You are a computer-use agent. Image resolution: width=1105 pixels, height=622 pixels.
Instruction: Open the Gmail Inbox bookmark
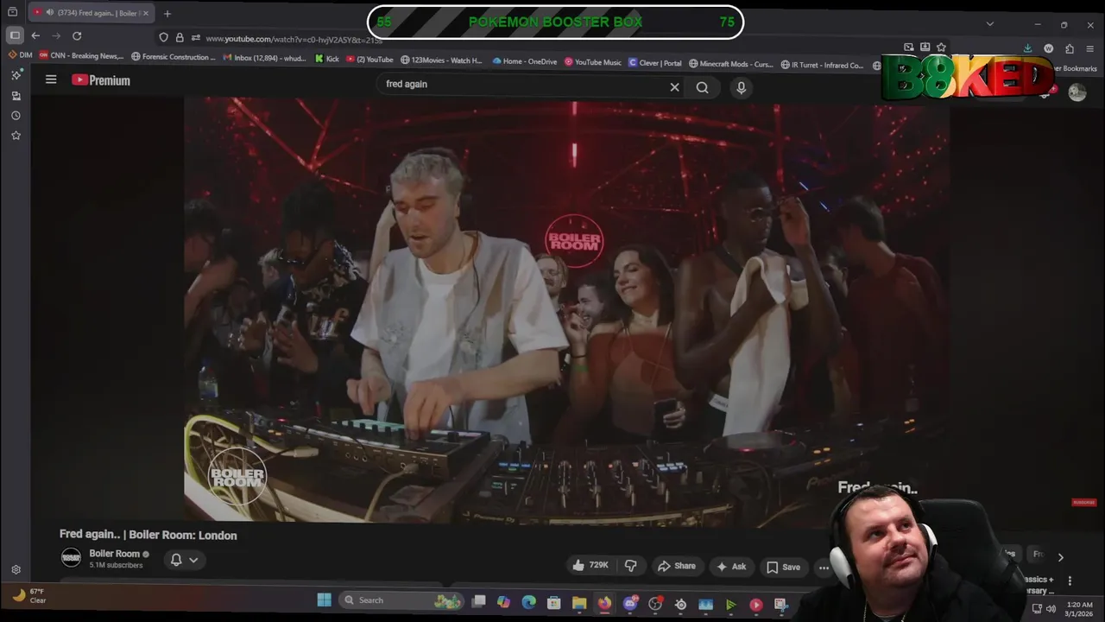[x=264, y=59]
